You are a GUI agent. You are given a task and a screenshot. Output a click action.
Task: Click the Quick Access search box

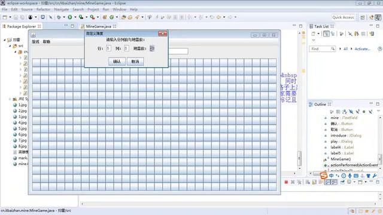pos(343,17)
